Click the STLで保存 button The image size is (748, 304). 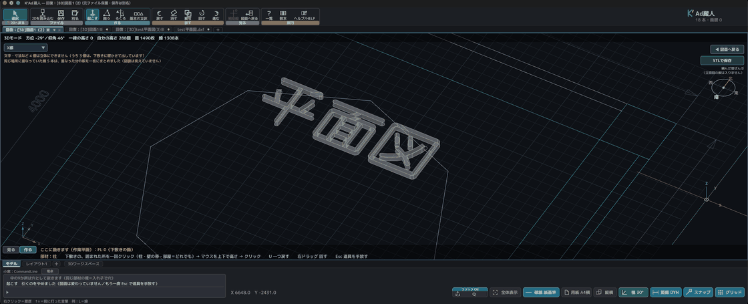pyautogui.click(x=722, y=60)
